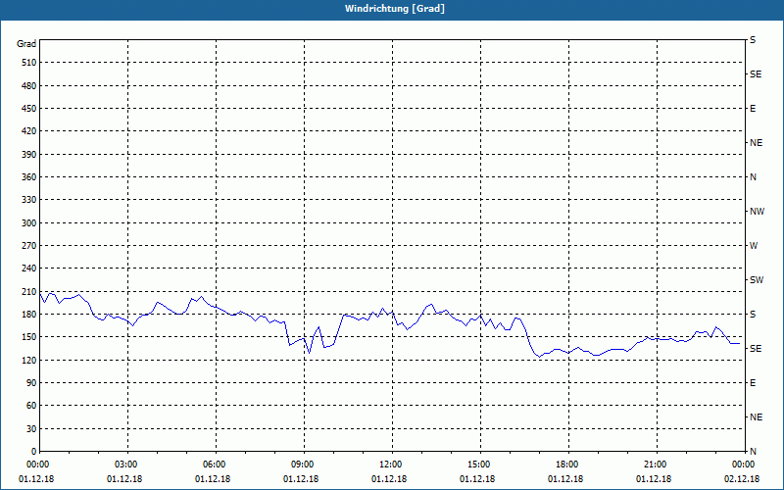Select the 0 degree axis label
This screenshot has height=490, width=784.
pos(34,452)
